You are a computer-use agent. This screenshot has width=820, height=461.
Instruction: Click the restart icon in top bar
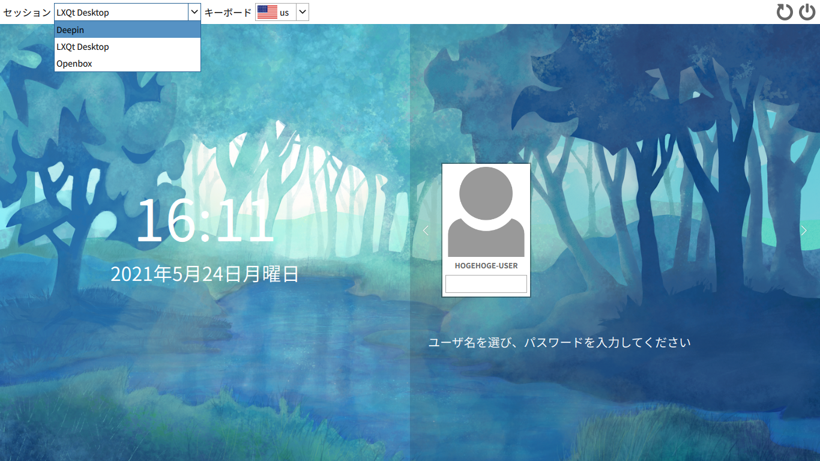[x=785, y=12]
